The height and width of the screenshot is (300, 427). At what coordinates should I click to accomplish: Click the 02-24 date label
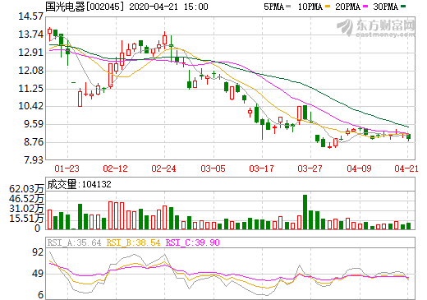coord(163,168)
